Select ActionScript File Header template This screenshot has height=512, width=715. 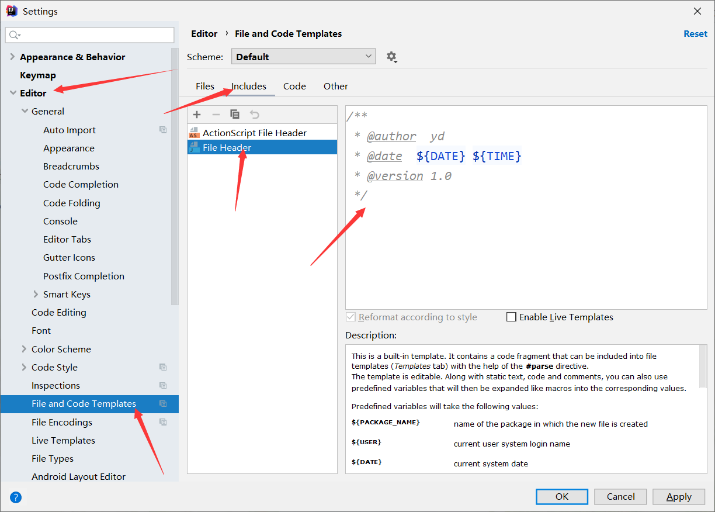click(262, 133)
